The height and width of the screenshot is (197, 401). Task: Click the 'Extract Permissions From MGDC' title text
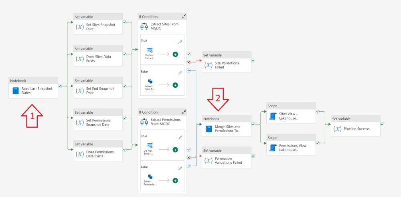coord(166,122)
